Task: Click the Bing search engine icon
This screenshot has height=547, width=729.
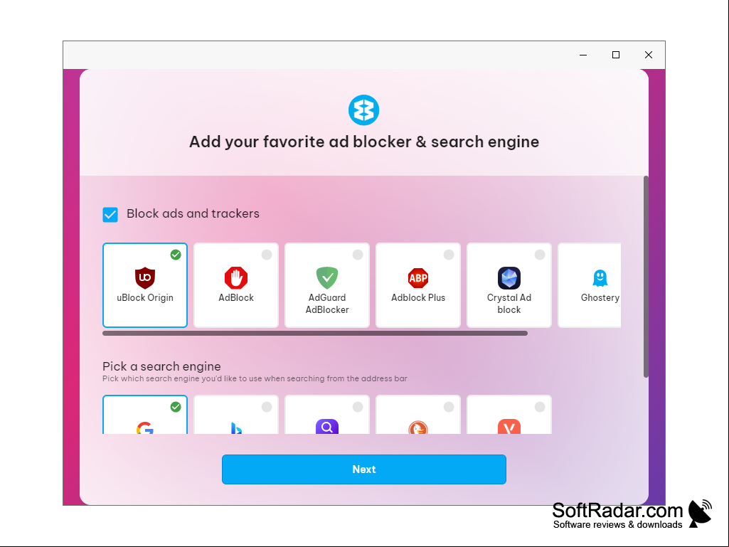Action: 235,428
